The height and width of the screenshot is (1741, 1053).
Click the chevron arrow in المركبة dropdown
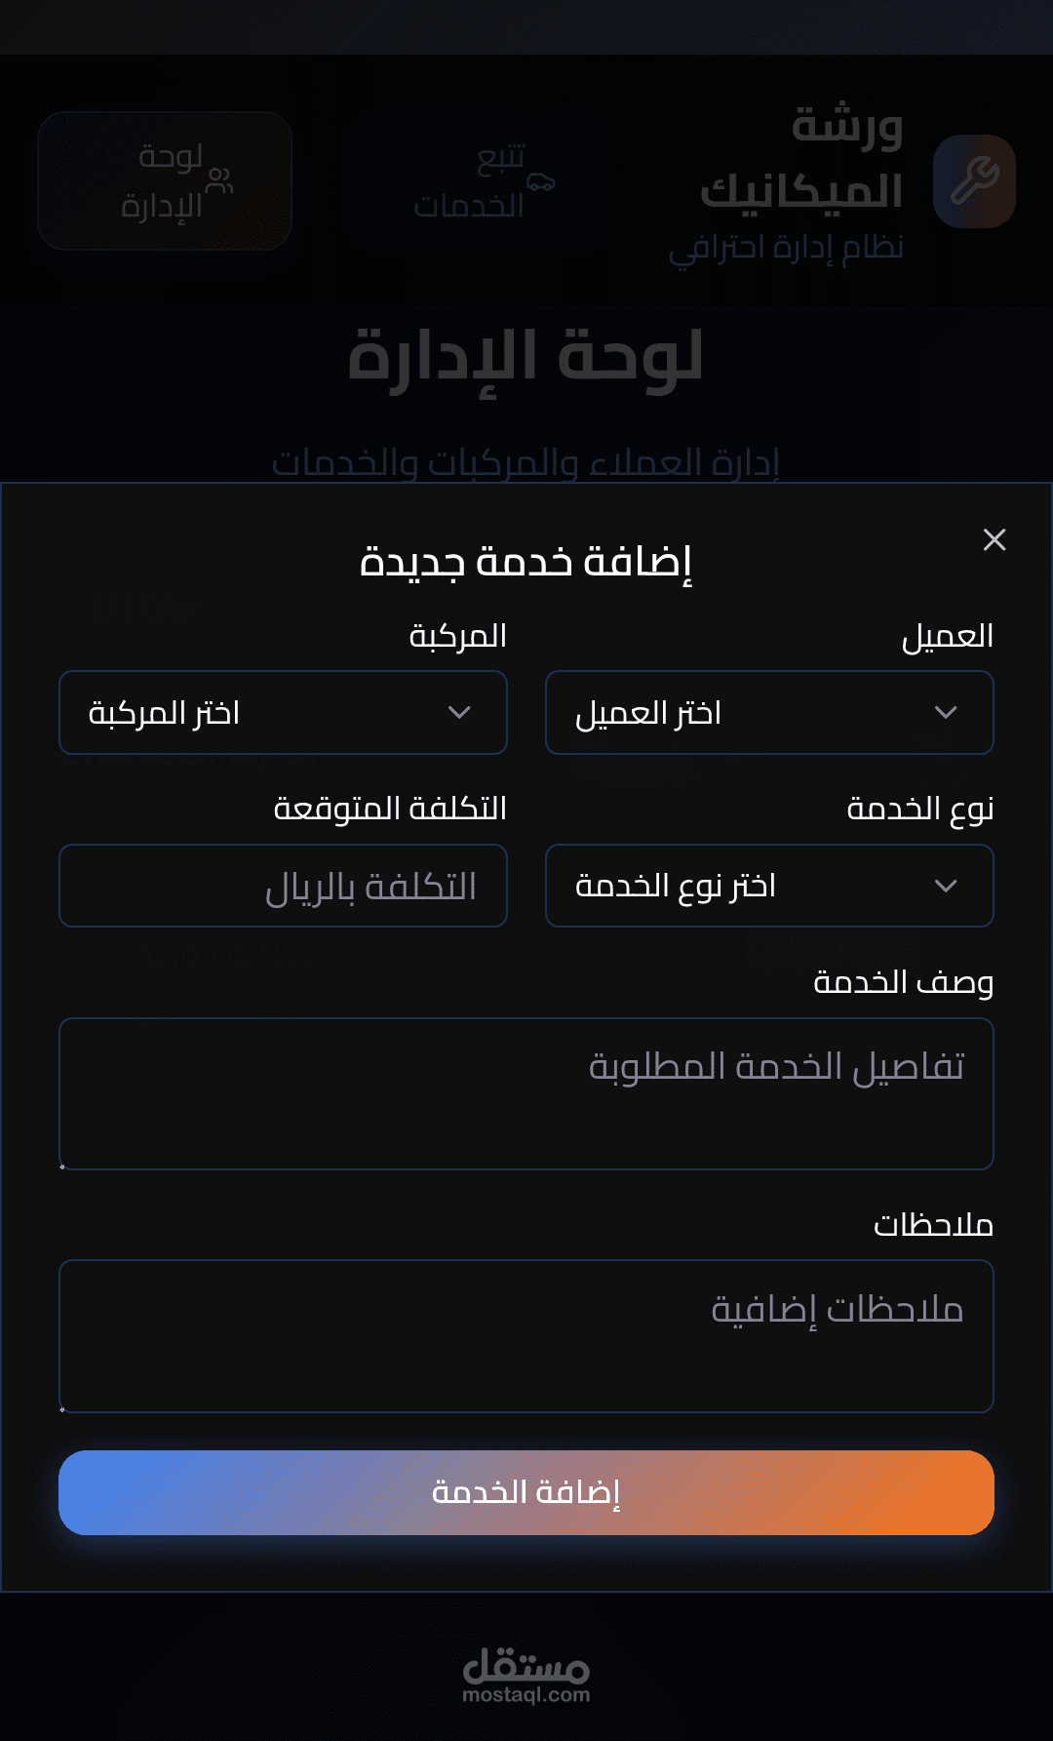coord(459,713)
